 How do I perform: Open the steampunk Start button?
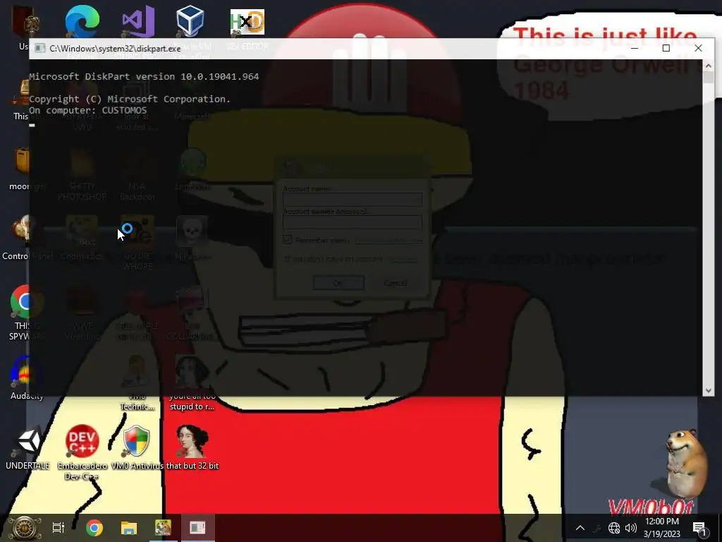pyautogui.click(x=23, y=528)
